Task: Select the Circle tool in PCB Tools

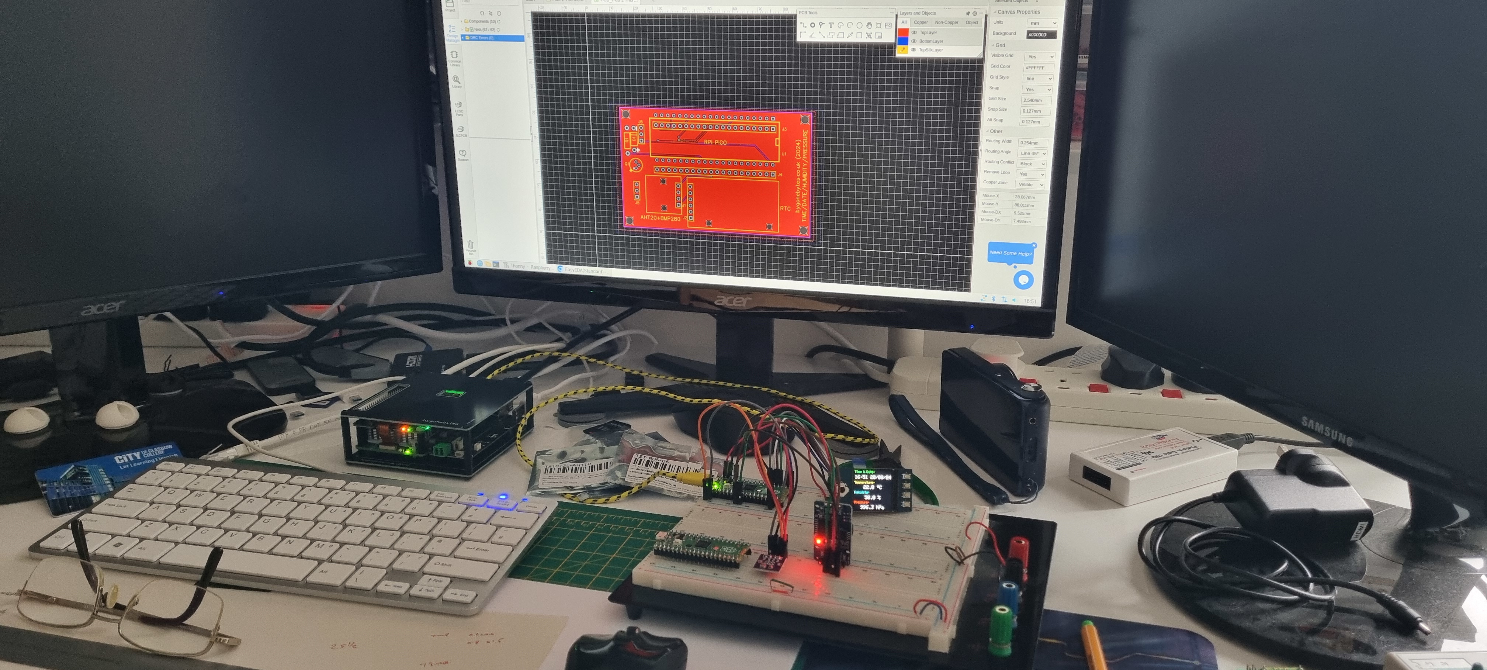Action: tap(860, 25)
